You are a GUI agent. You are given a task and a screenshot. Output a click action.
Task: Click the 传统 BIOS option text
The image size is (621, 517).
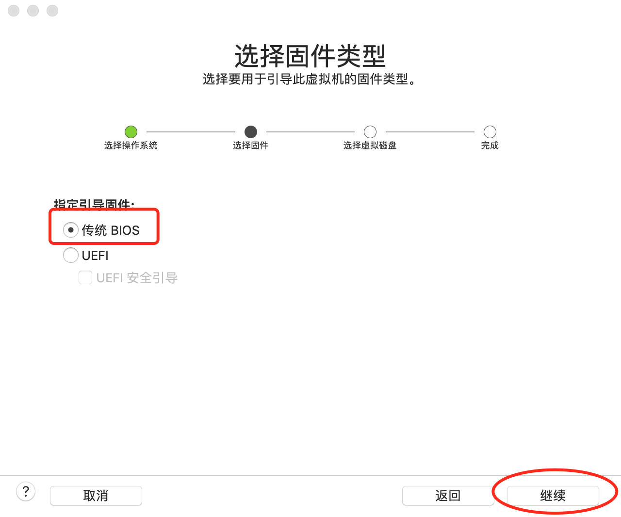pyautogui.click(x=111, y=230)
